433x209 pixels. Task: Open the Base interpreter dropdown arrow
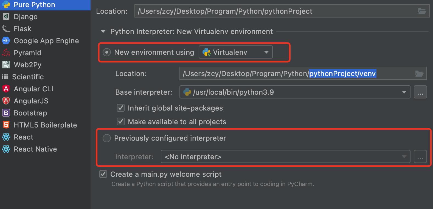click(x=404, y=92)
